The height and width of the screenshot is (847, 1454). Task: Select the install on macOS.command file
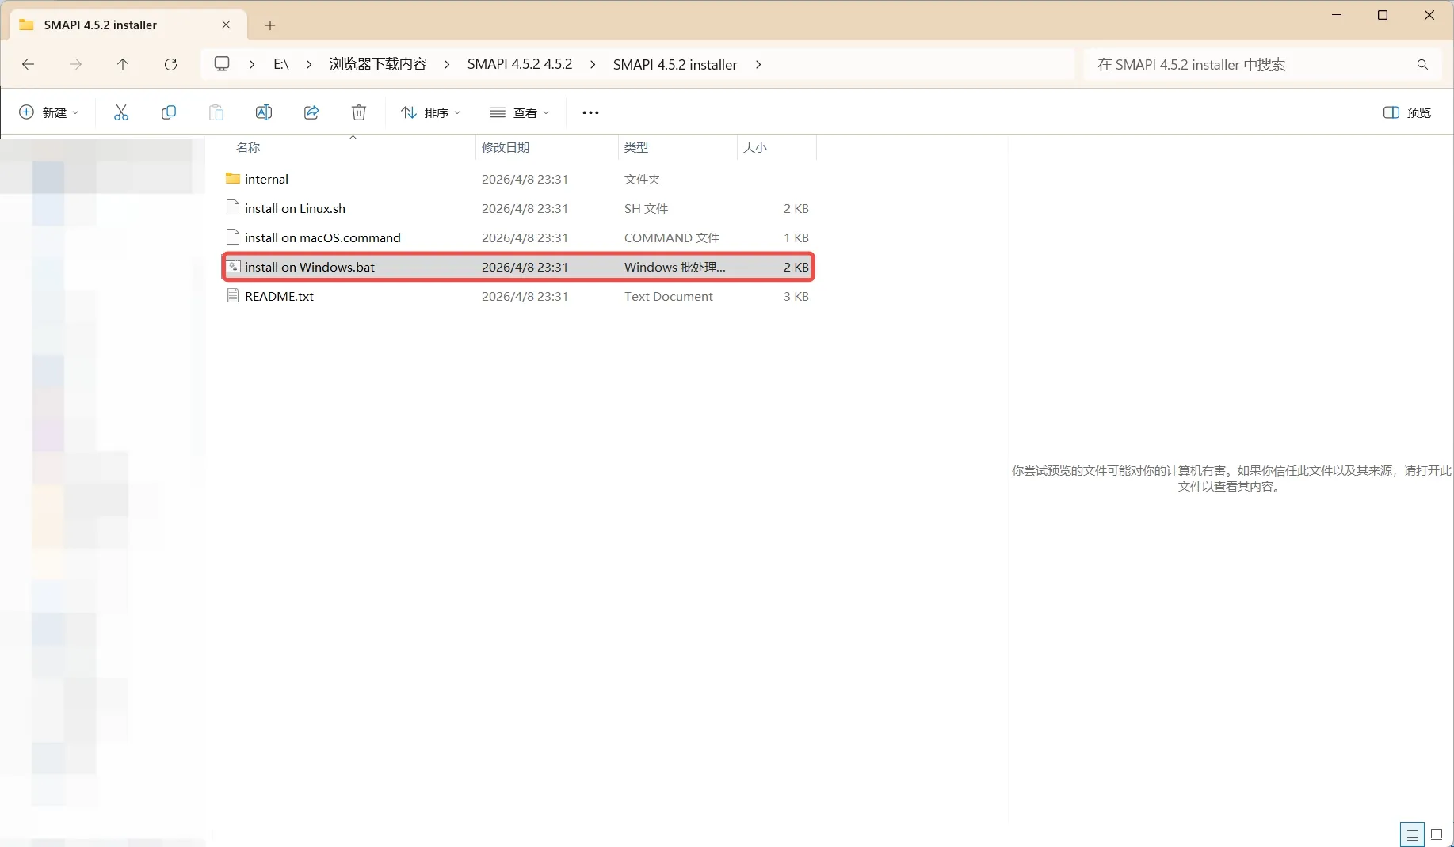pyautogui.click(x=322, y=237)
